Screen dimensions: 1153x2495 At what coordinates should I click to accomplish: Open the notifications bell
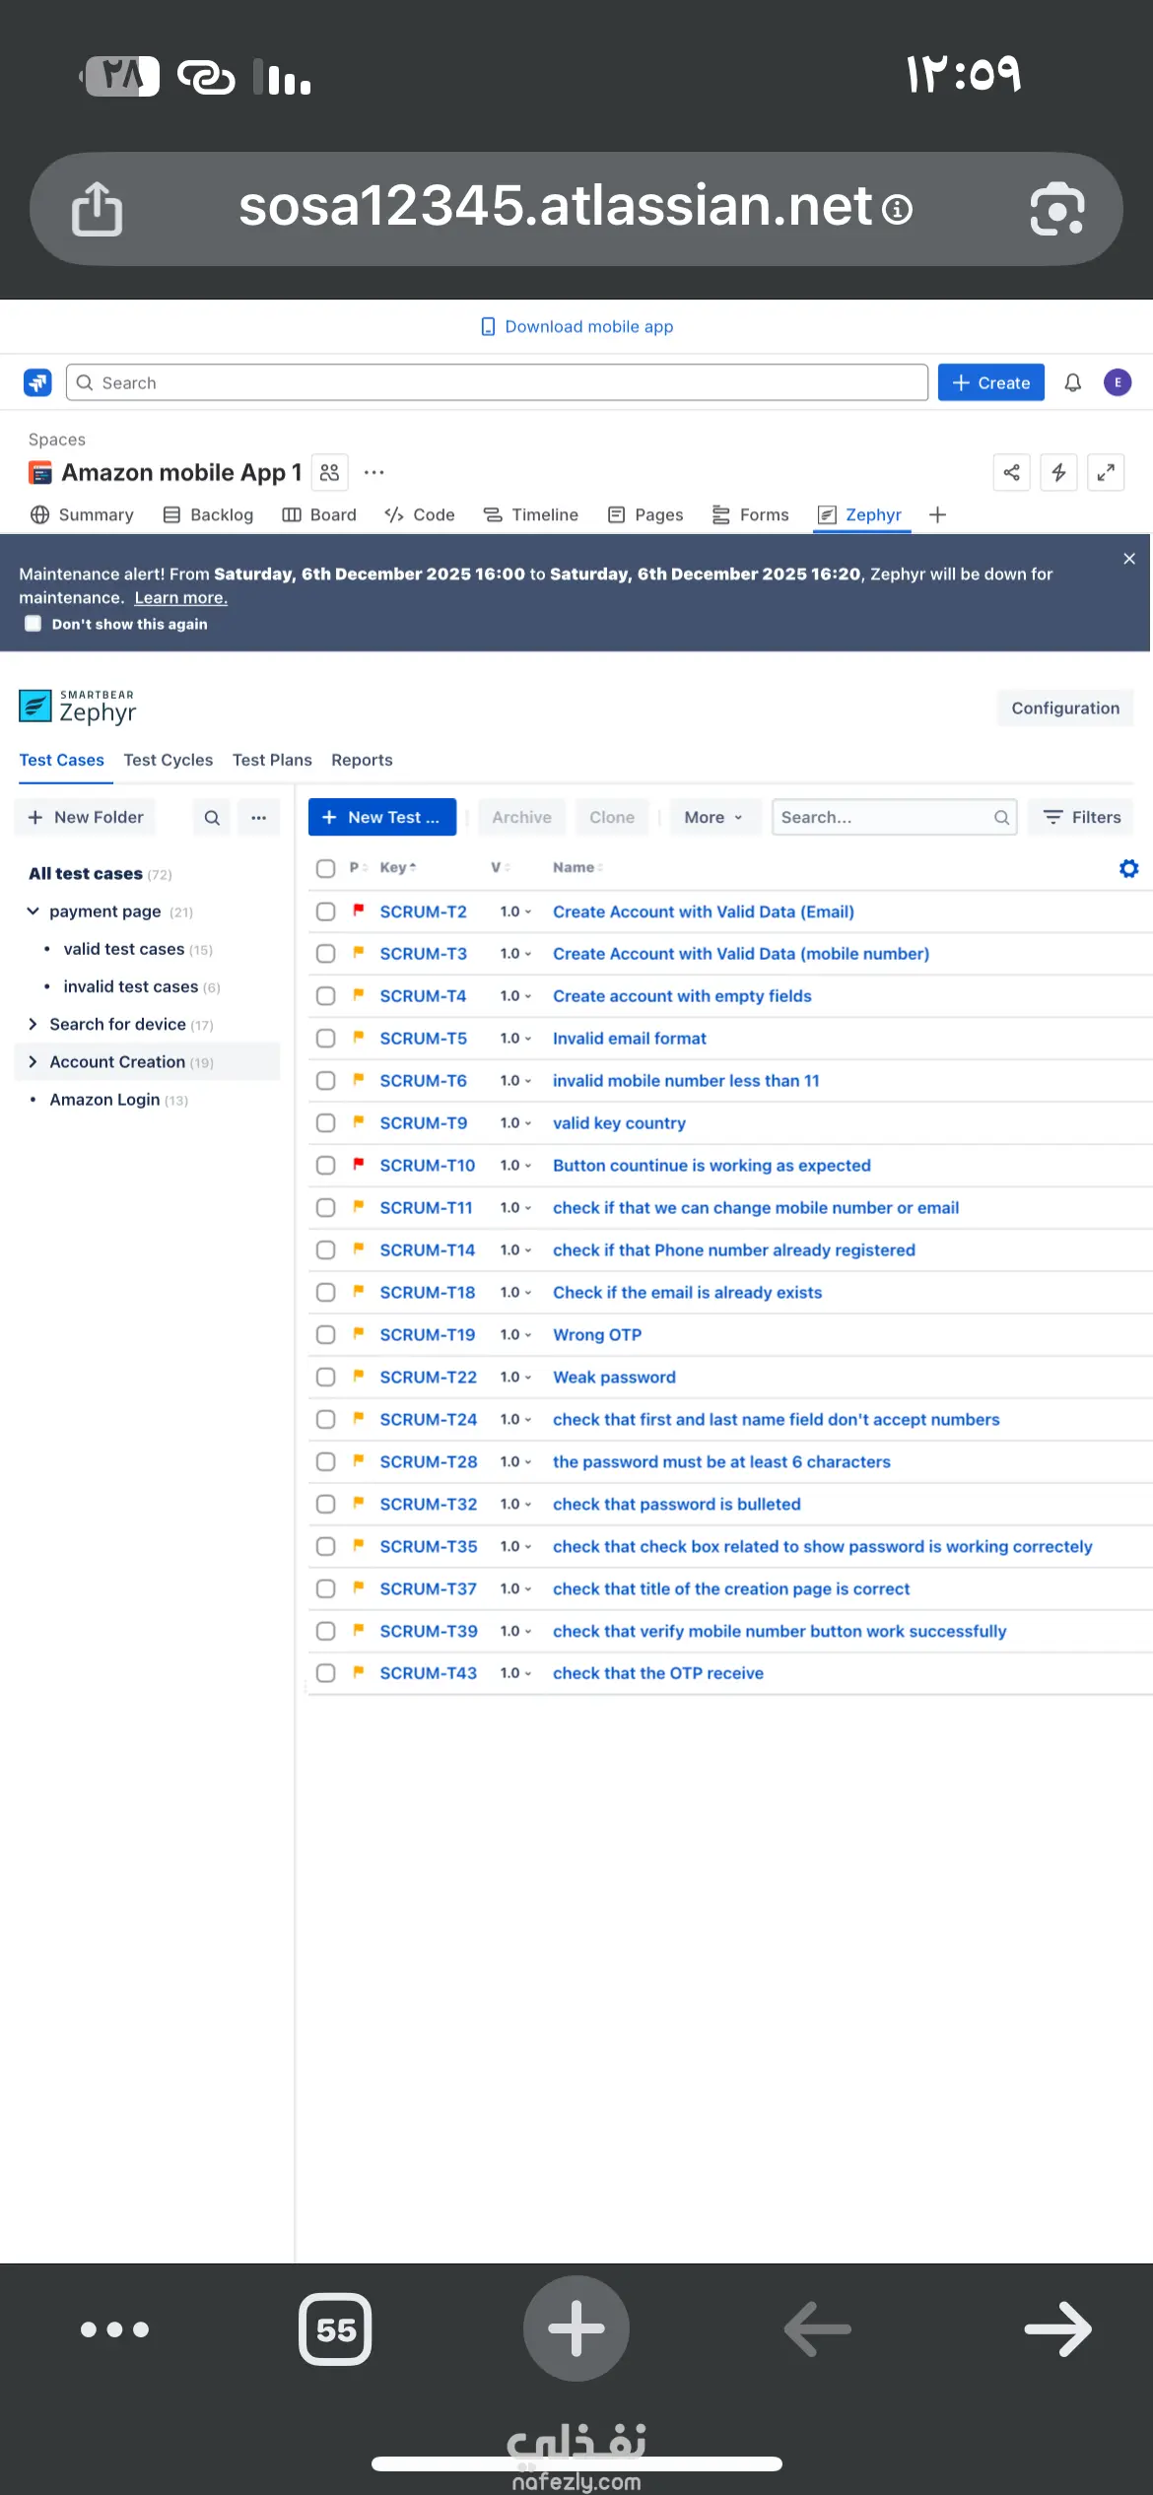coord(1073,382)
